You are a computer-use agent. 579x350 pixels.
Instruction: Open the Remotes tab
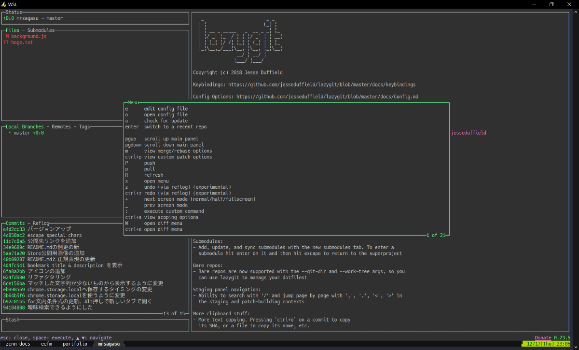[x=61, y=127]
